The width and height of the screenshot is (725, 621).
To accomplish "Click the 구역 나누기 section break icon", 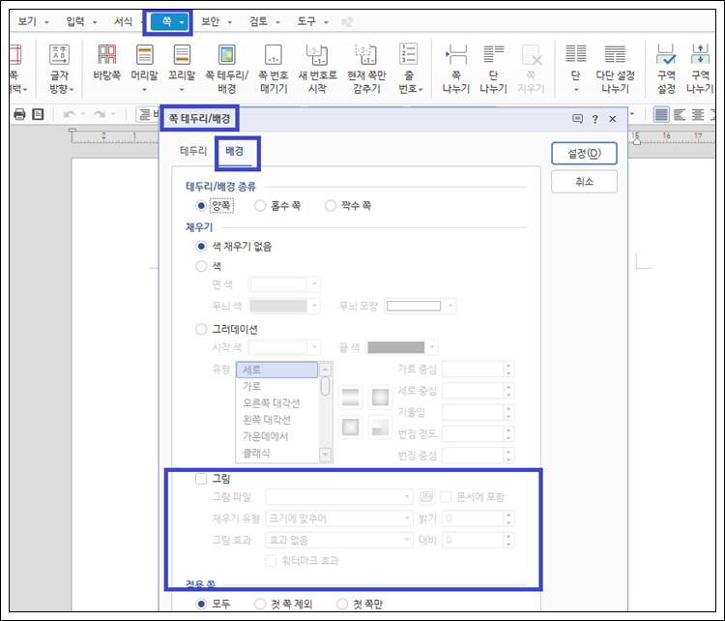I will point(700,69).
